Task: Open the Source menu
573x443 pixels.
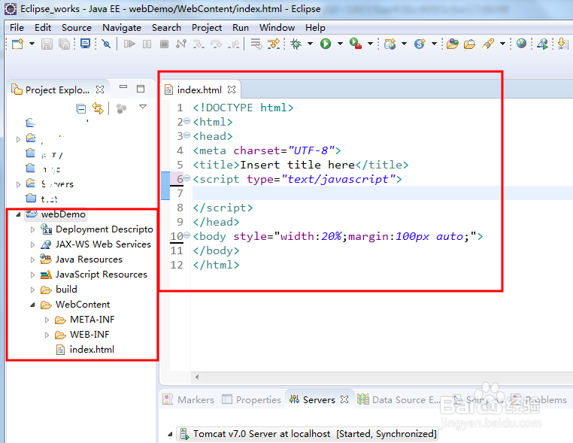Action: (x=77, y=28)
